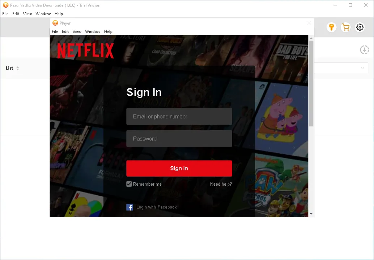Screen dimensions: 374x260
Task: Maximize the Pazu main window
Action: pyautogui.click(x=350, y=5)
